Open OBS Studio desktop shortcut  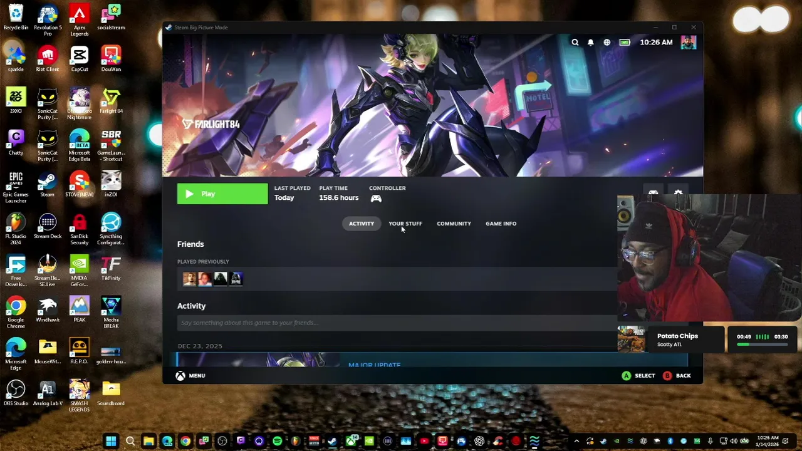coord(16,393)
